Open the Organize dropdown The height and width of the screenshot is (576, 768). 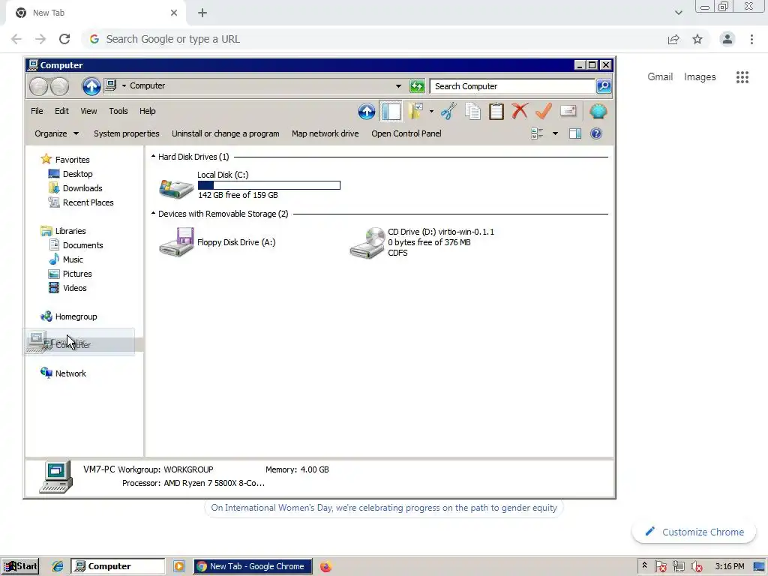[x=56, y=133]
